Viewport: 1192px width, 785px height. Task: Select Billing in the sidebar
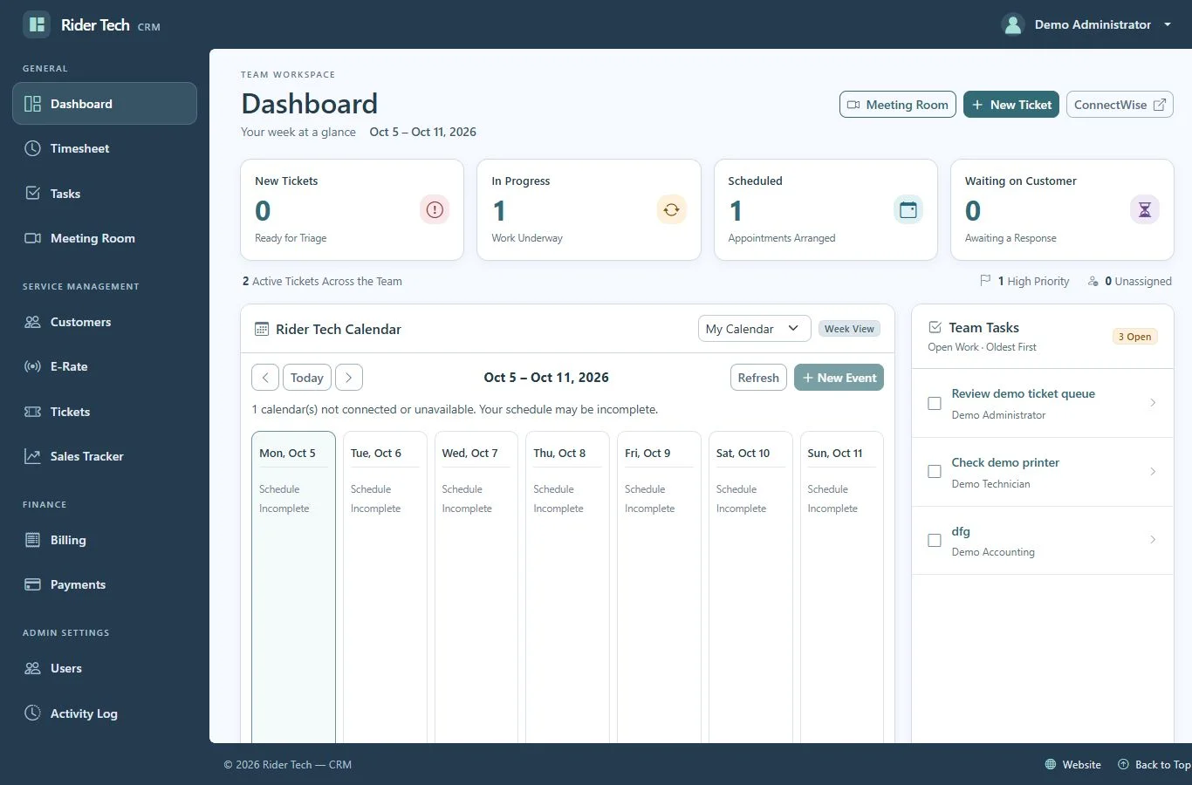click(105, 540)
